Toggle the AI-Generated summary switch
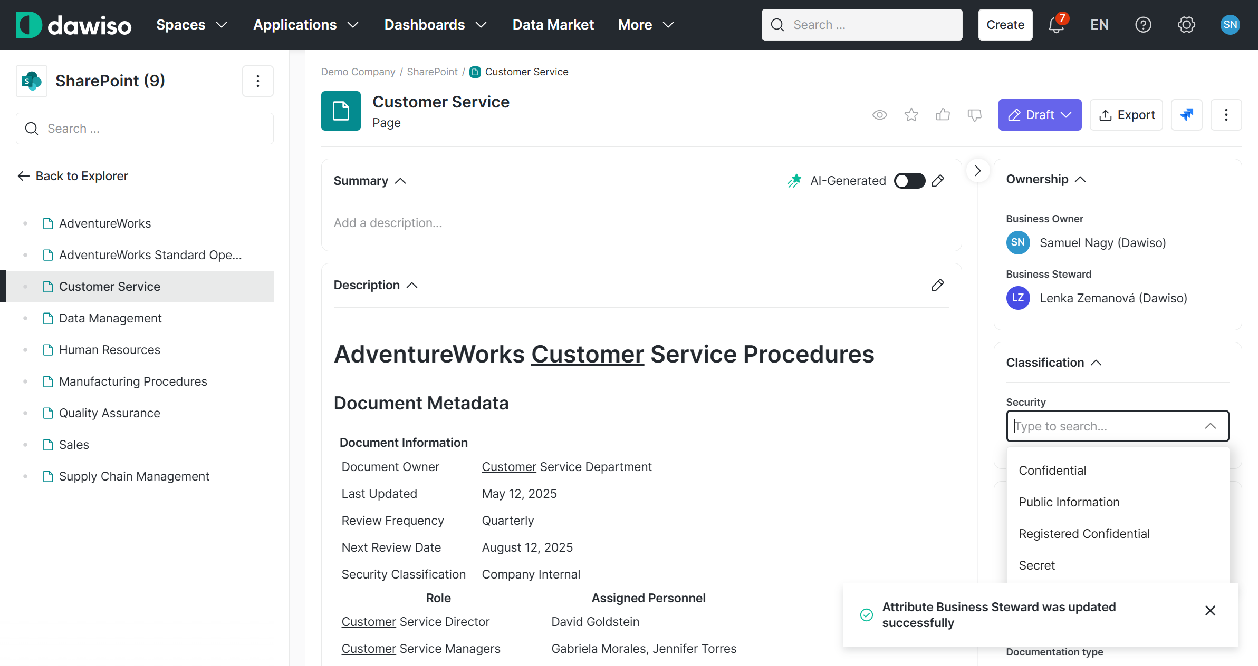 pyautogui.click(x=909, y=181)
